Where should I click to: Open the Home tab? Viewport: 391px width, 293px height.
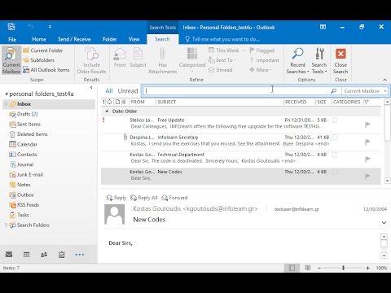click(39, 39)
